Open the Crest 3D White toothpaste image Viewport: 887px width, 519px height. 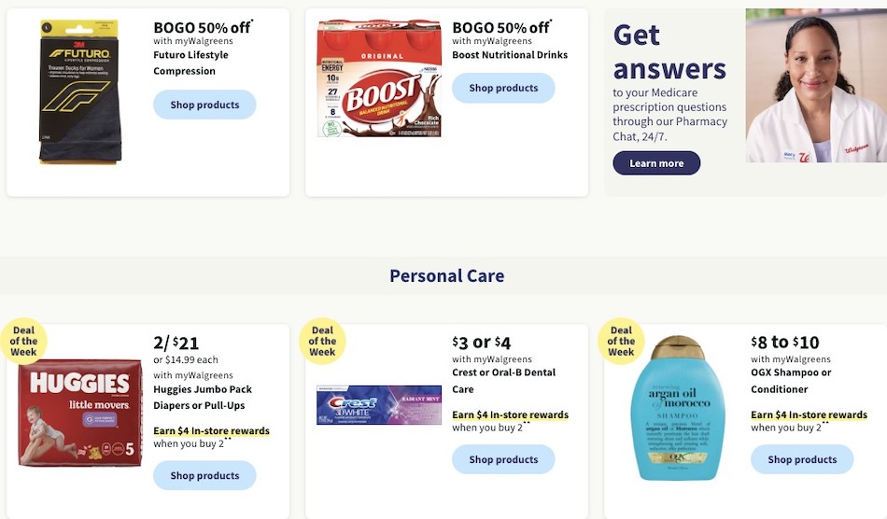tap(379, 405)
